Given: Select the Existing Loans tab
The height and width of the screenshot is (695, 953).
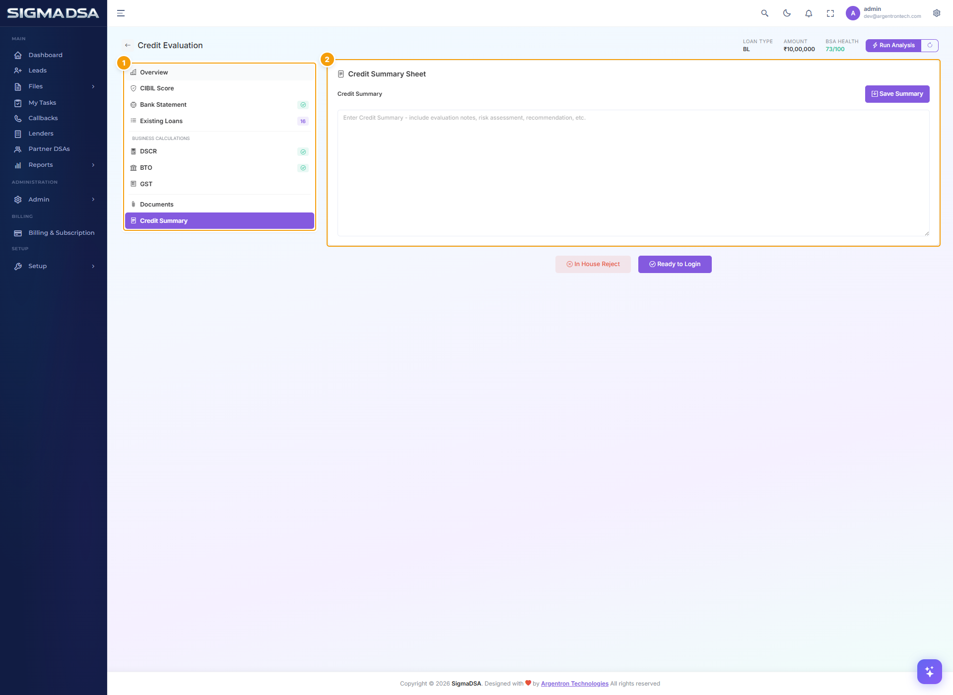Looking at the screenshot, I should pyautogui.click(x=219, y=121).
